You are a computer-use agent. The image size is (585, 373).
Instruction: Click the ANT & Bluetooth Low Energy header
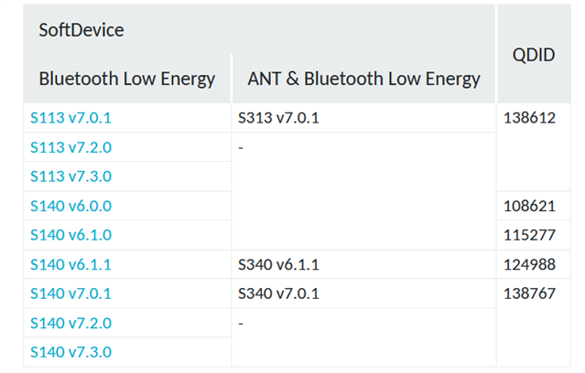coord(363,79)
